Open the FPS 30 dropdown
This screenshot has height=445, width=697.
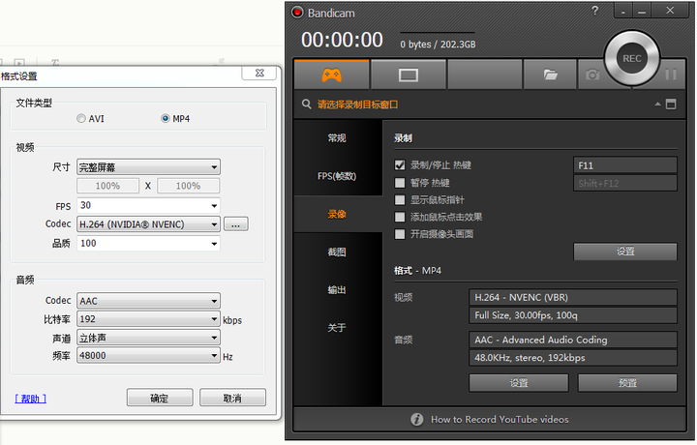148,205
